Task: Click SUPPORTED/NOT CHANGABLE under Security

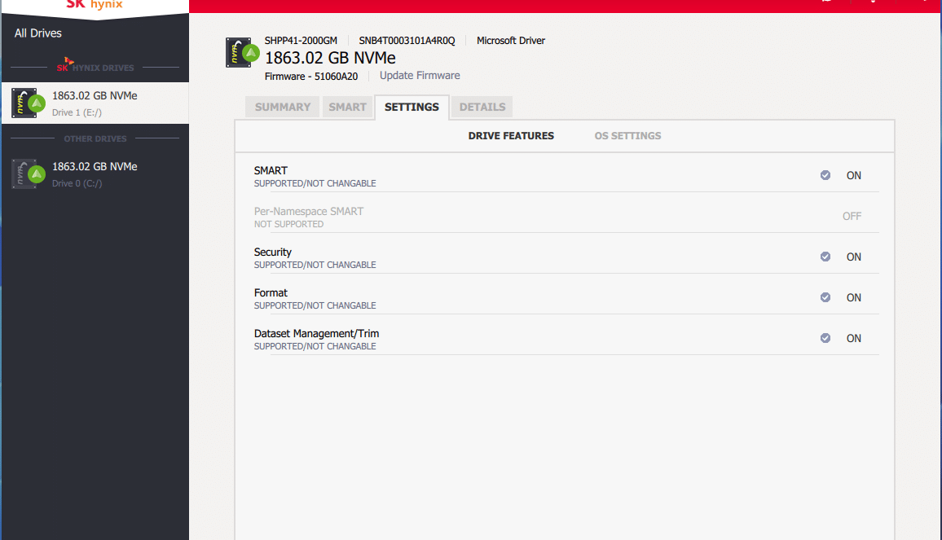Action: [x=315, y=265]
